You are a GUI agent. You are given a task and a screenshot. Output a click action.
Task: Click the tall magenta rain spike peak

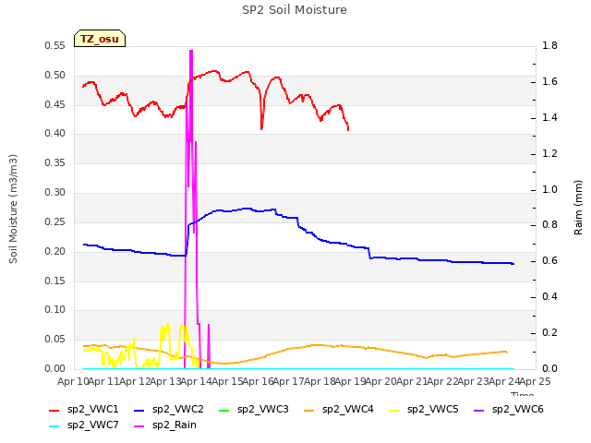point(191,51)
